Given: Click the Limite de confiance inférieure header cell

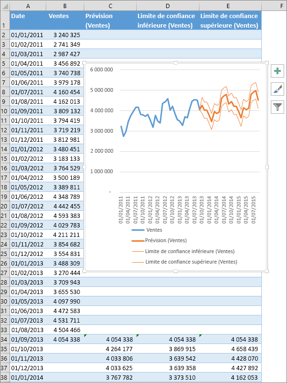Looking at the screenshot, I should [168, 20].
